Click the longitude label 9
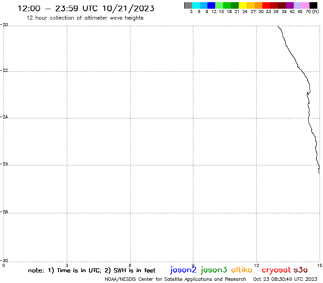 pyautogui.click(x=193, y=265)
